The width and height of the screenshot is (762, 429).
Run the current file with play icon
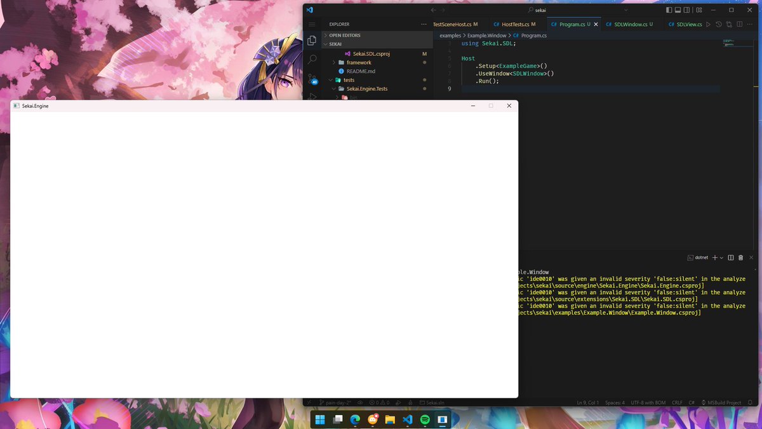pos(708,24)
